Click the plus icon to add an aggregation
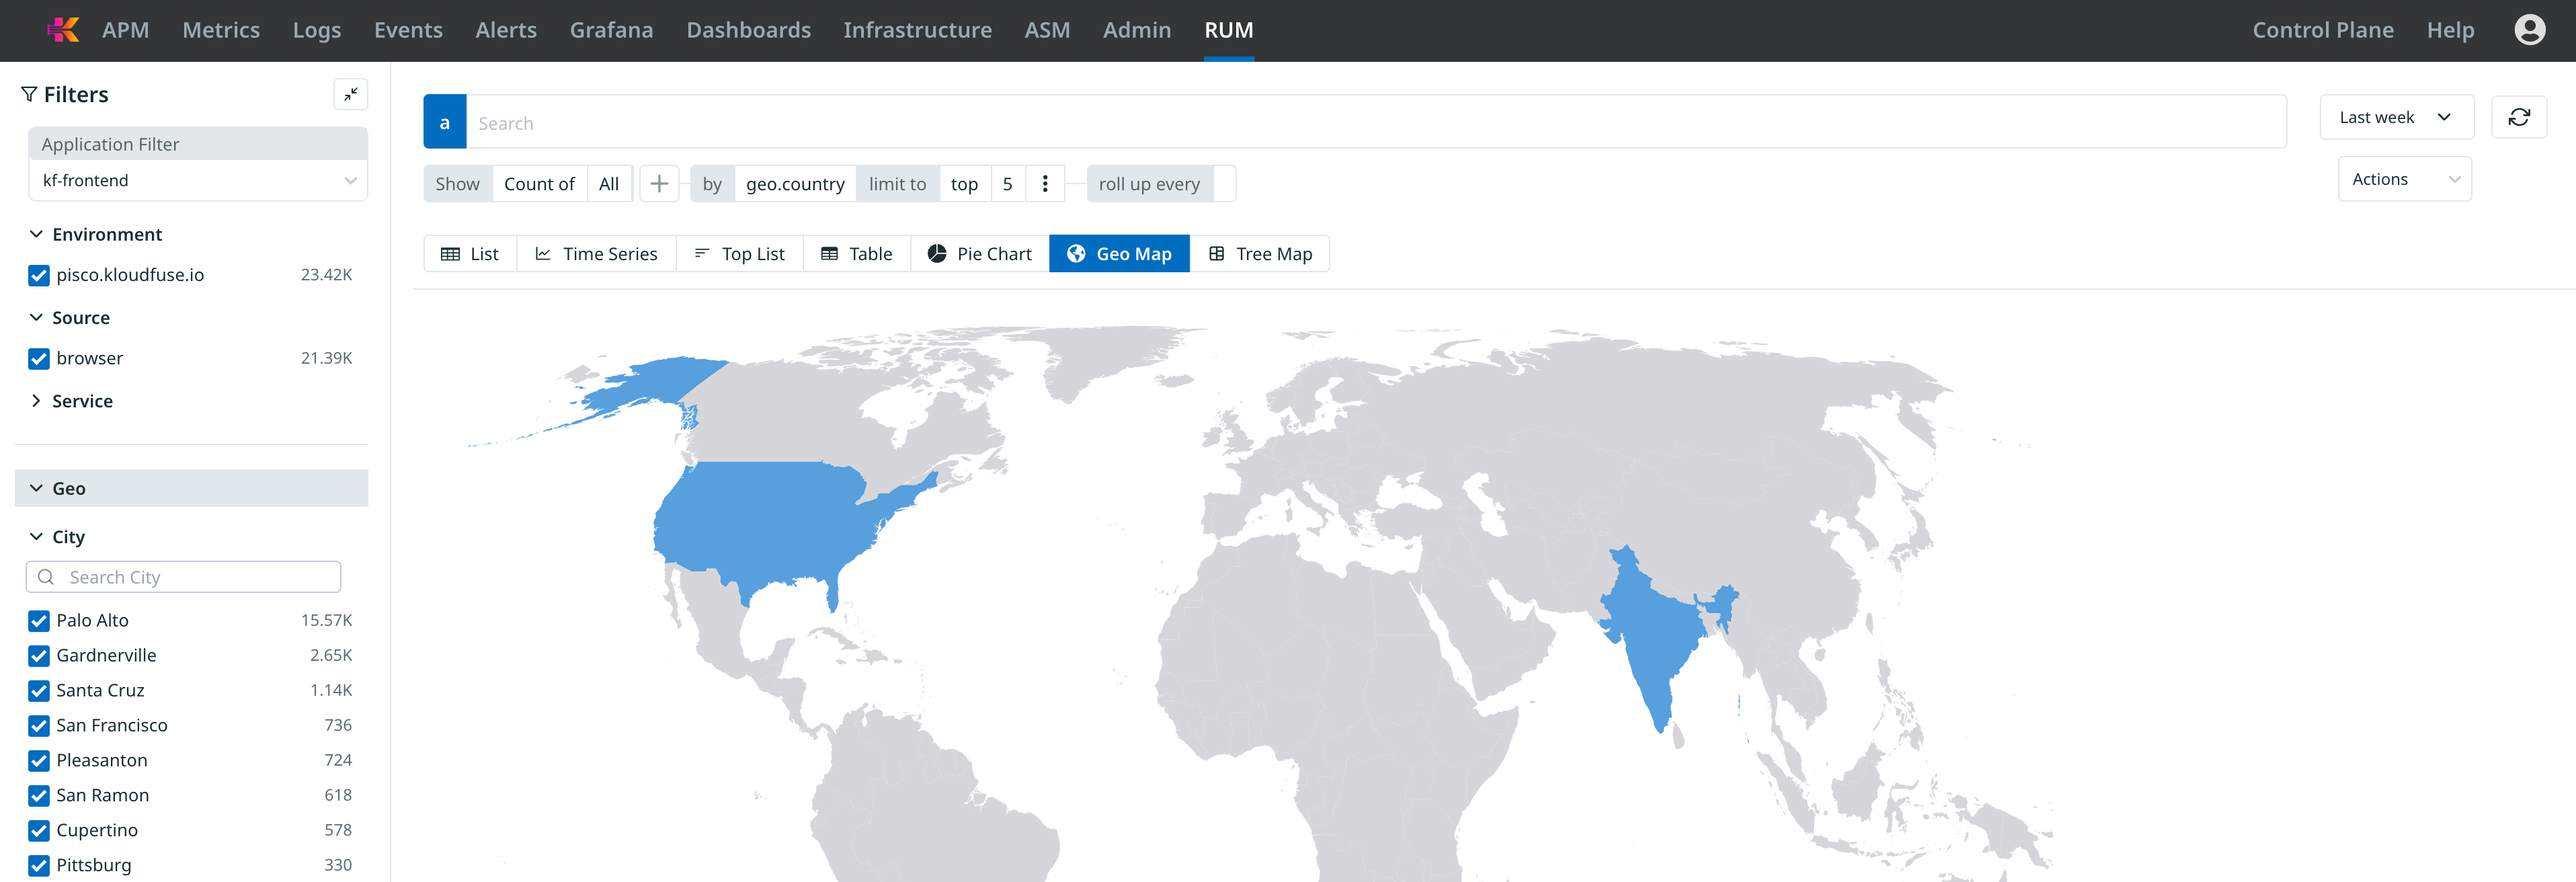 click(659, 184)
